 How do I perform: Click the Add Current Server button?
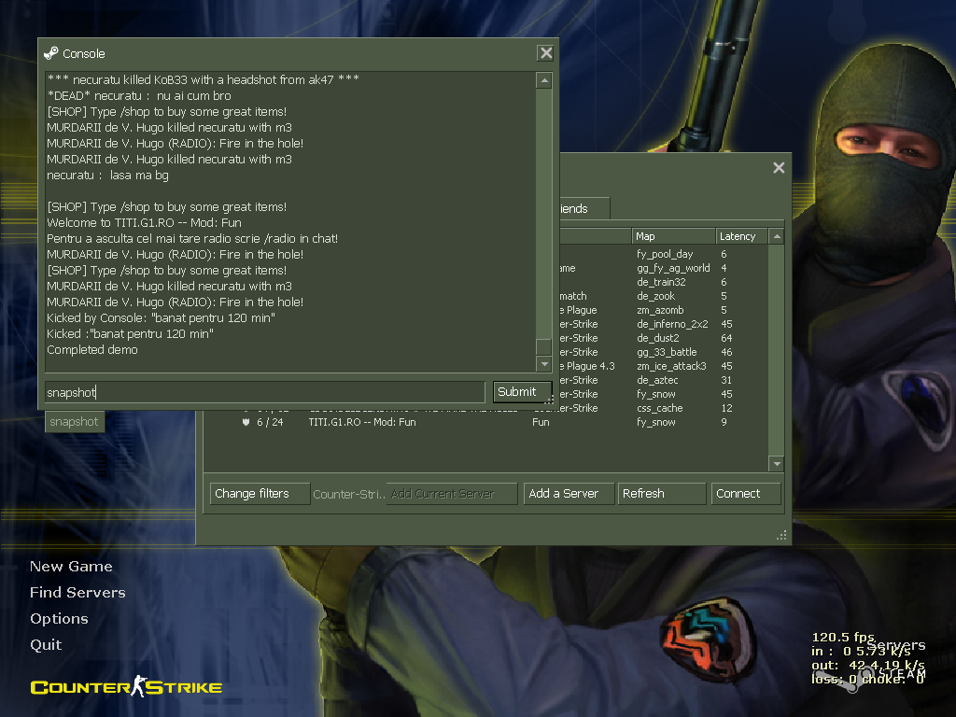(451, 493)
